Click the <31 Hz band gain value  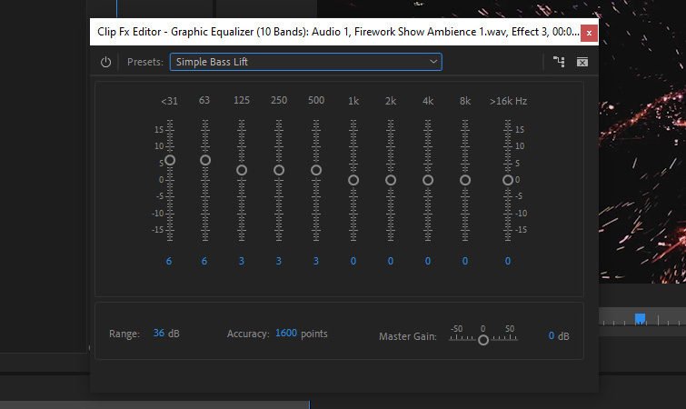169,261
